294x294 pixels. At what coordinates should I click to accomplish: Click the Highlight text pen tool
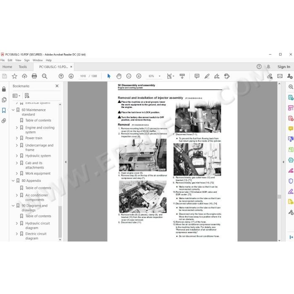(x=207, y=76)
